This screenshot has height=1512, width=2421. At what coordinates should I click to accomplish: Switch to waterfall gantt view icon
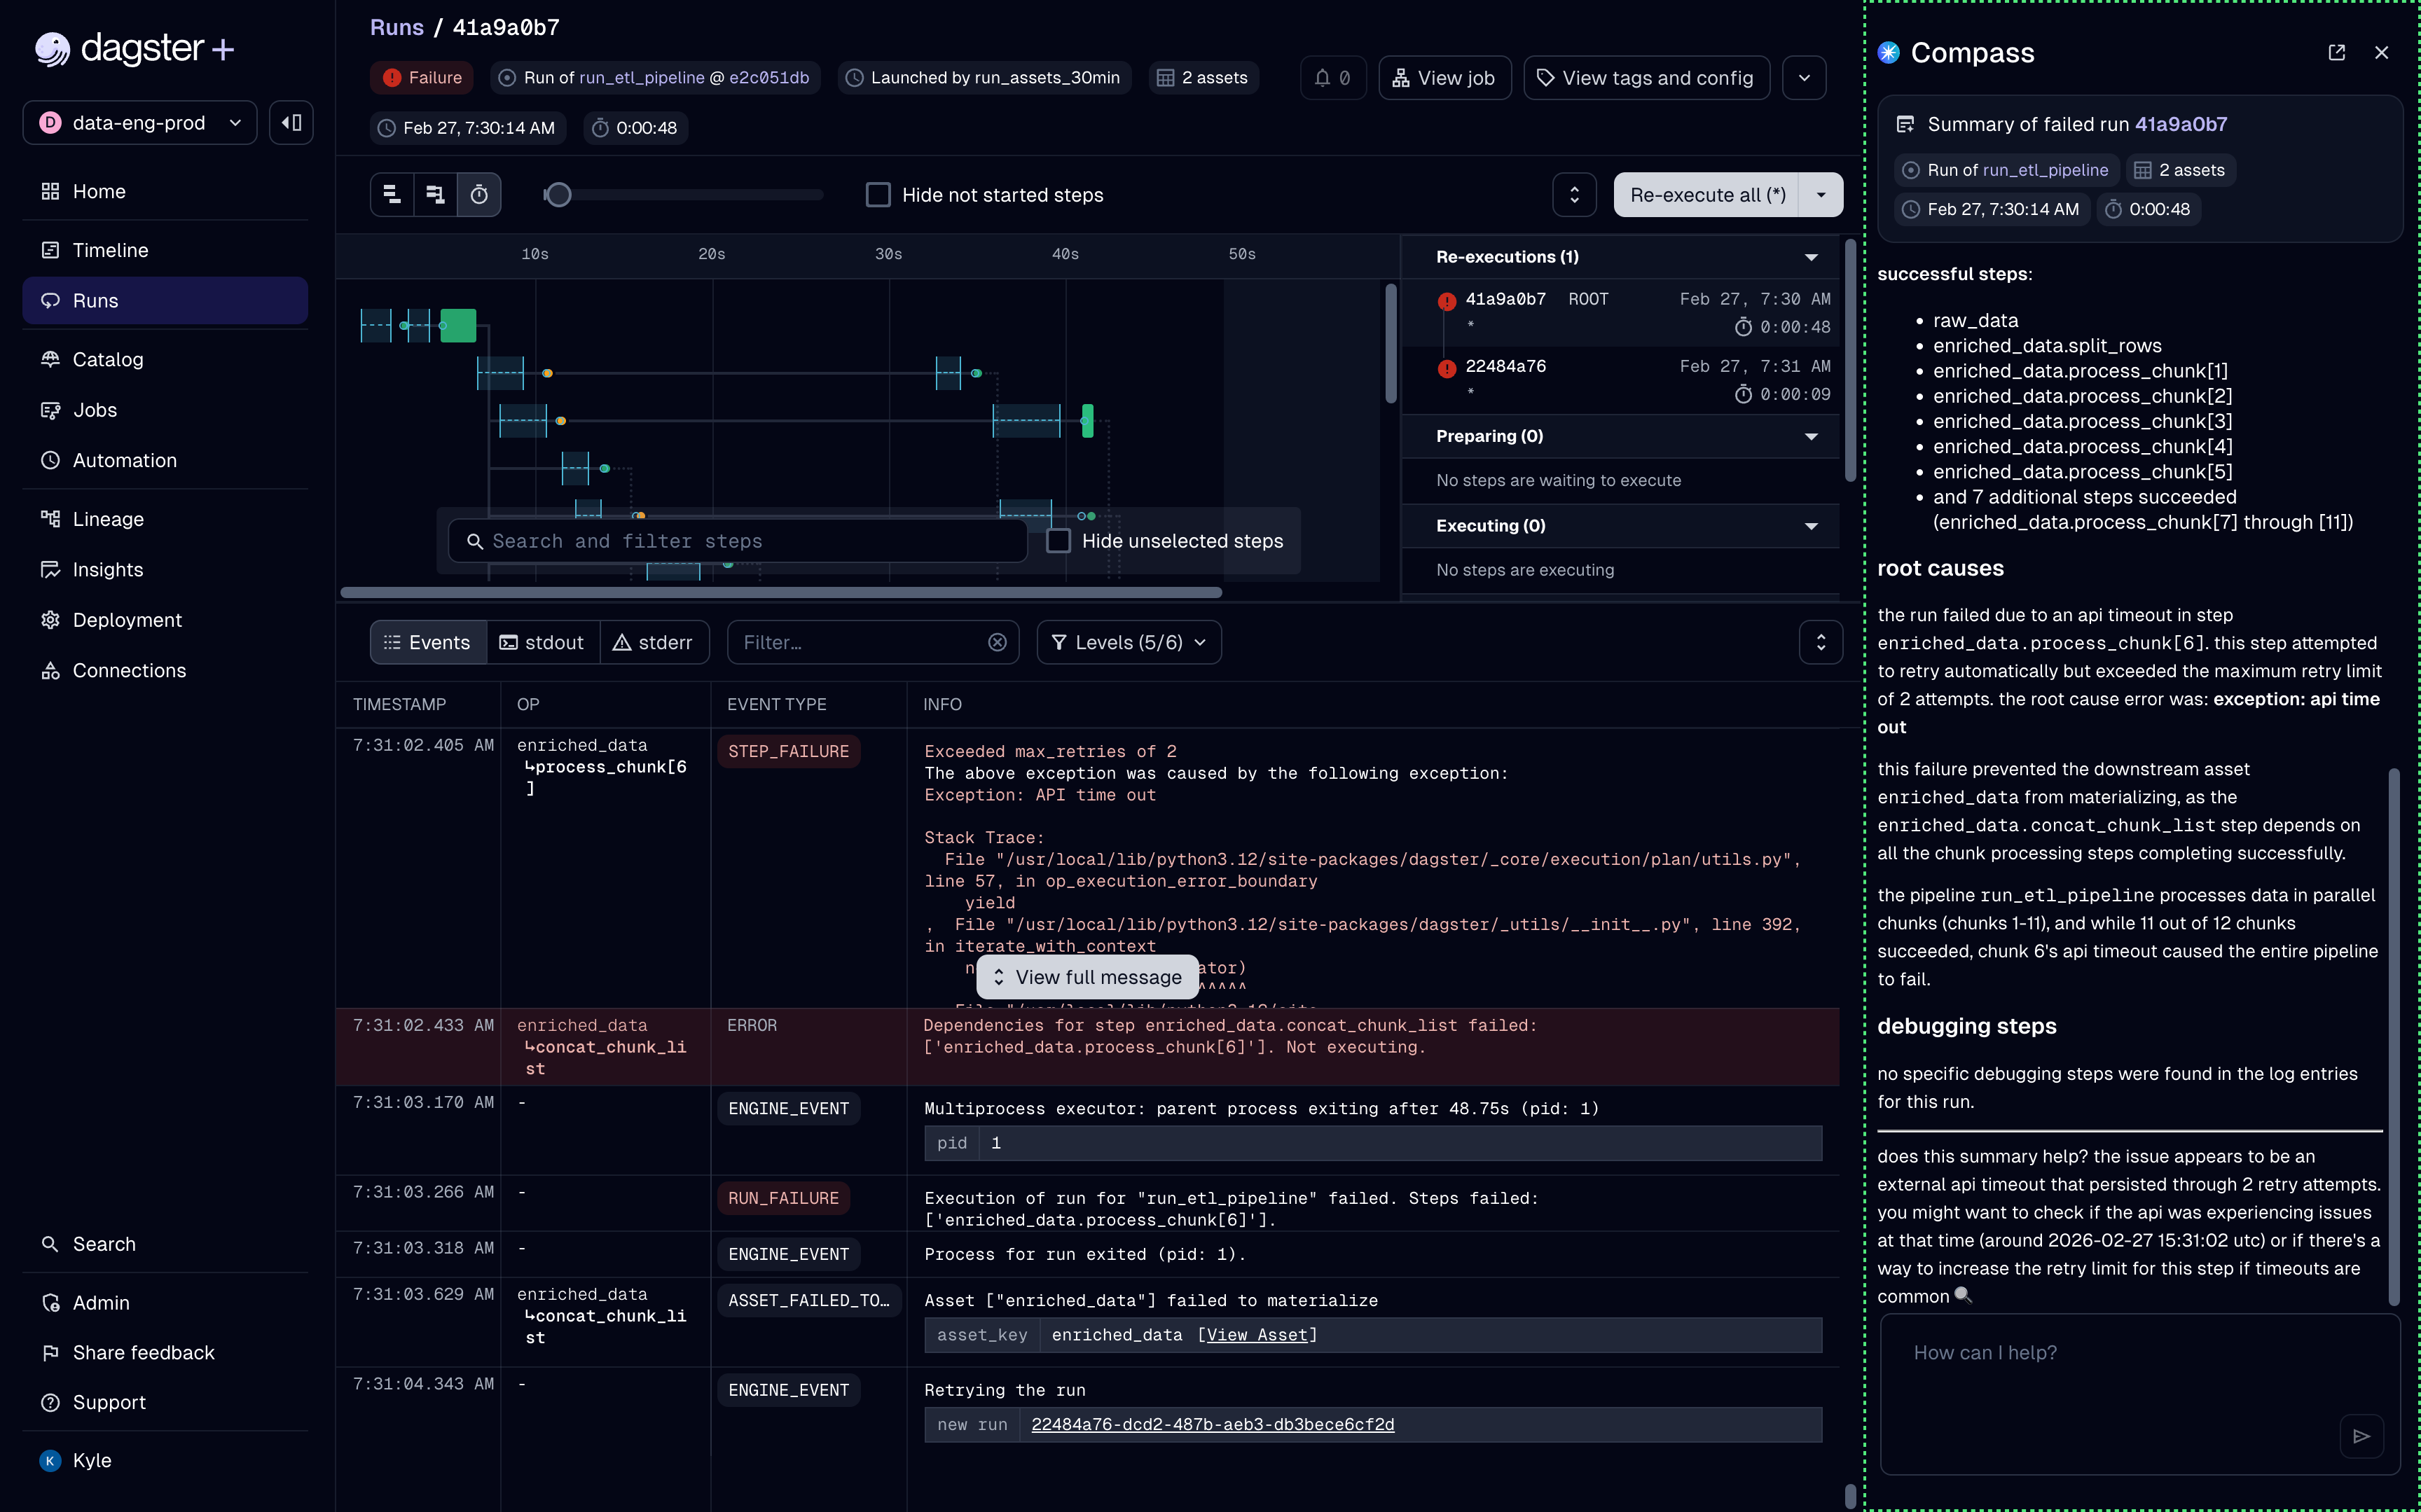[x=435, y=195]
